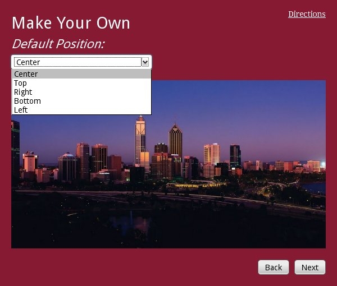The image size is (337, 286).
Task: Pick Bottom from the position list
Action: [81, 101]
